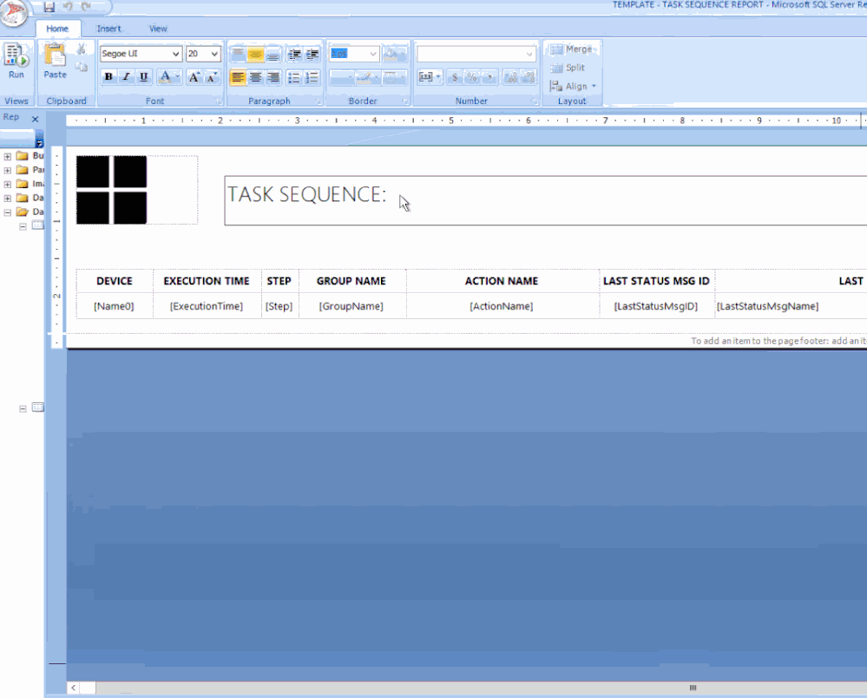Viewport: 867px width, 698px height.
Task: Click the increase decimal places icon
Action: 511,77
